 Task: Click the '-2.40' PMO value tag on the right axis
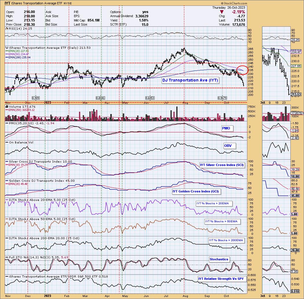coord(295,138)
